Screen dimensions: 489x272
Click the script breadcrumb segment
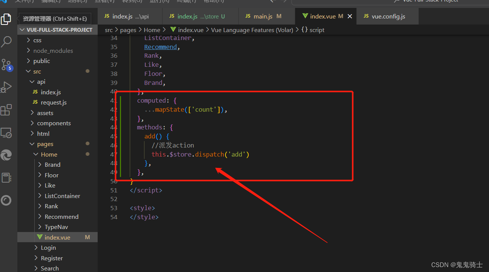coord(313,30)
